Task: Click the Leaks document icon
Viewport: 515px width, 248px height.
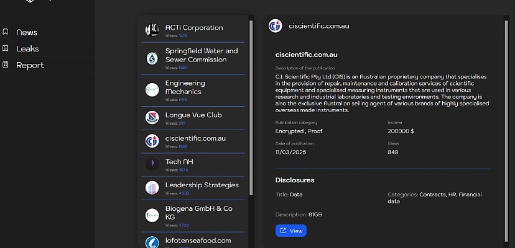Action: coord(5,48)
